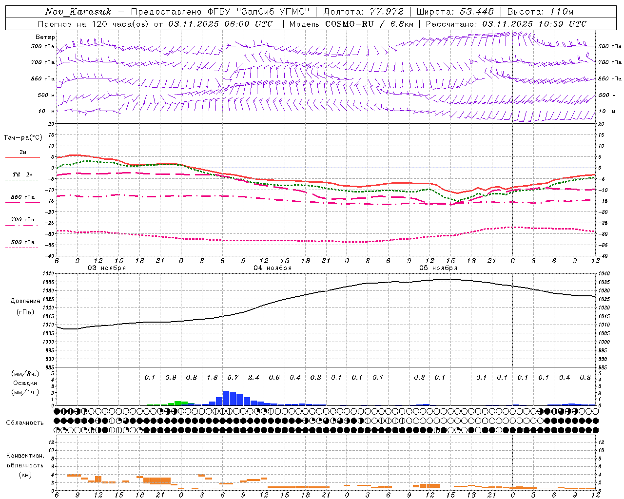Click the Прогноз на 120 часа(ов) text
The height and width of the screenshot is (499, 624).
pyautogui.click(x=94, y=24)
